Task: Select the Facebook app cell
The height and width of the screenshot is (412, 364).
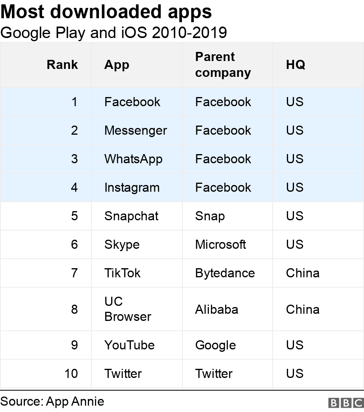Action: [132, 102]
